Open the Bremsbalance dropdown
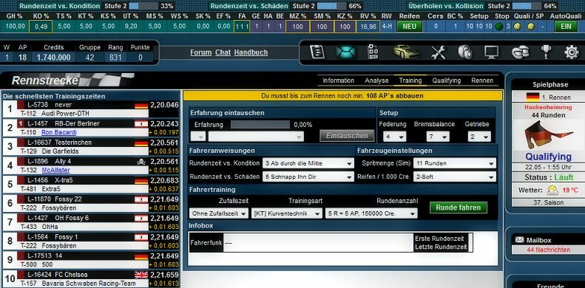Screen dimensions: 585x288 tap(438, 137)
